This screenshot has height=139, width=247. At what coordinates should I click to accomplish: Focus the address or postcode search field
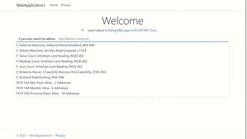pyautogui.click(x=143, y=39)
